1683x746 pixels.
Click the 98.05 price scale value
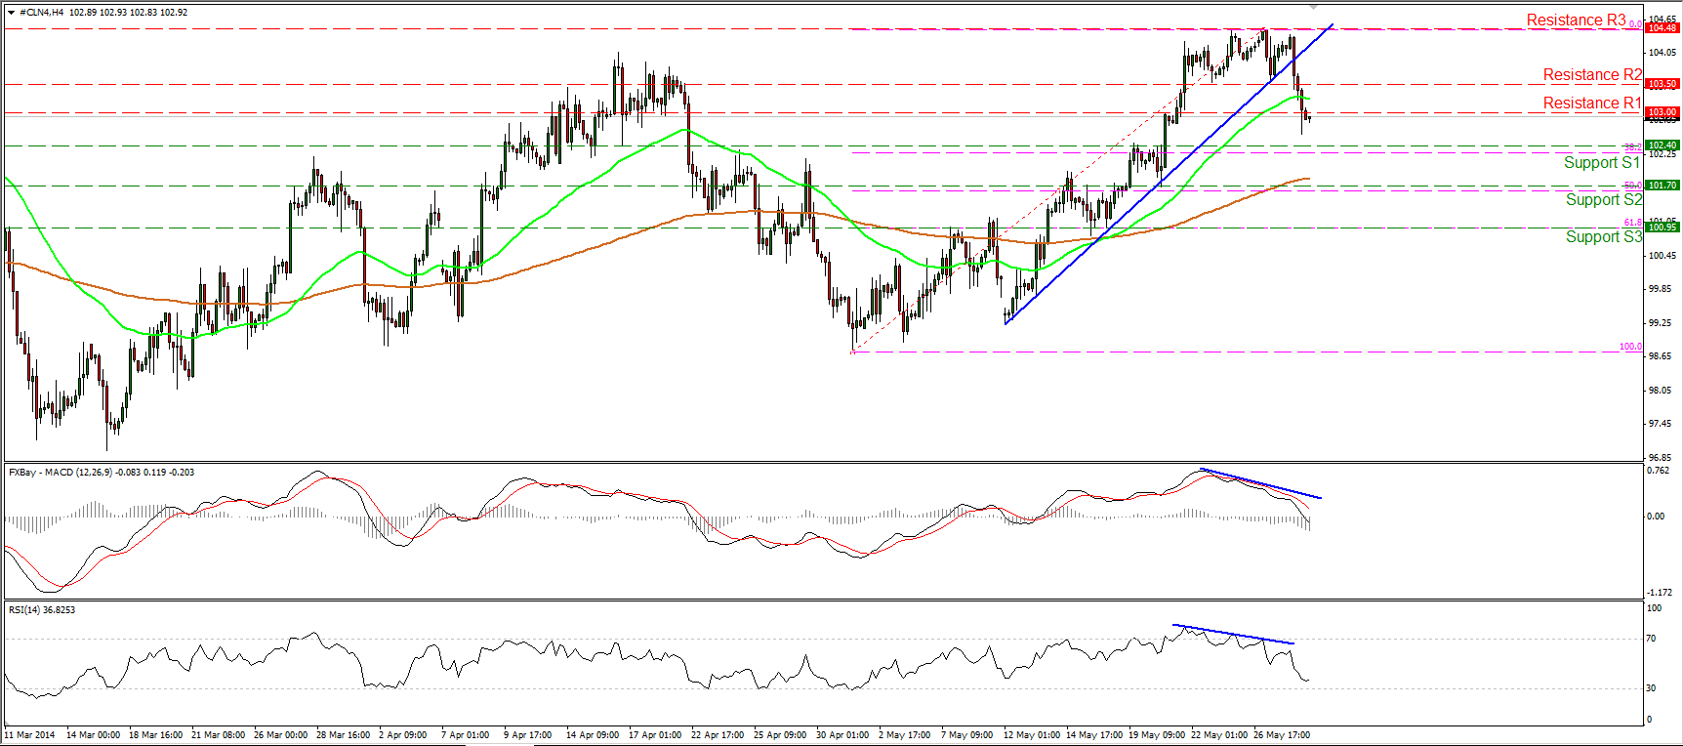1662,391
